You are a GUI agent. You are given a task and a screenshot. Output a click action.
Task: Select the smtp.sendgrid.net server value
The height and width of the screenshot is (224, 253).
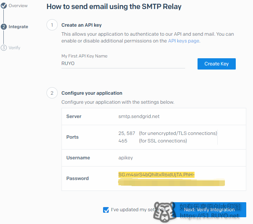click(x=139, y=117)
